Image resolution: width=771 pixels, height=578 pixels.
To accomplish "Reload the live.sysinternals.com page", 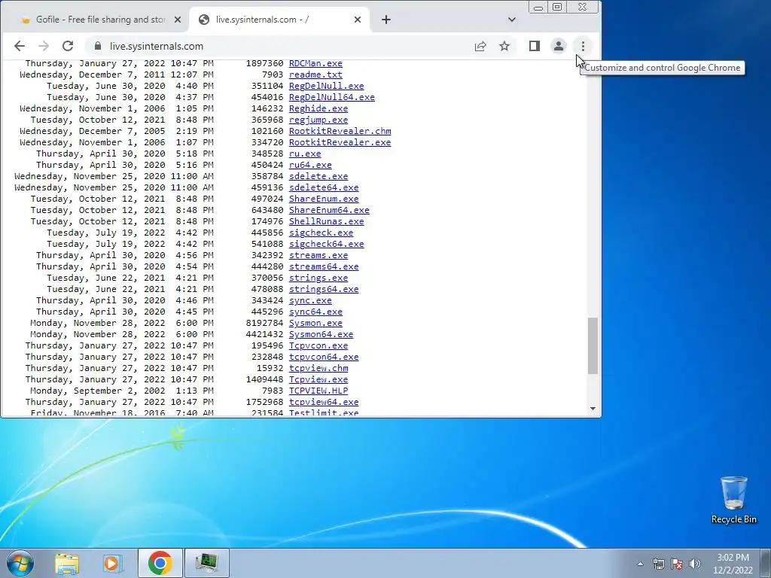I will point(68,46).
